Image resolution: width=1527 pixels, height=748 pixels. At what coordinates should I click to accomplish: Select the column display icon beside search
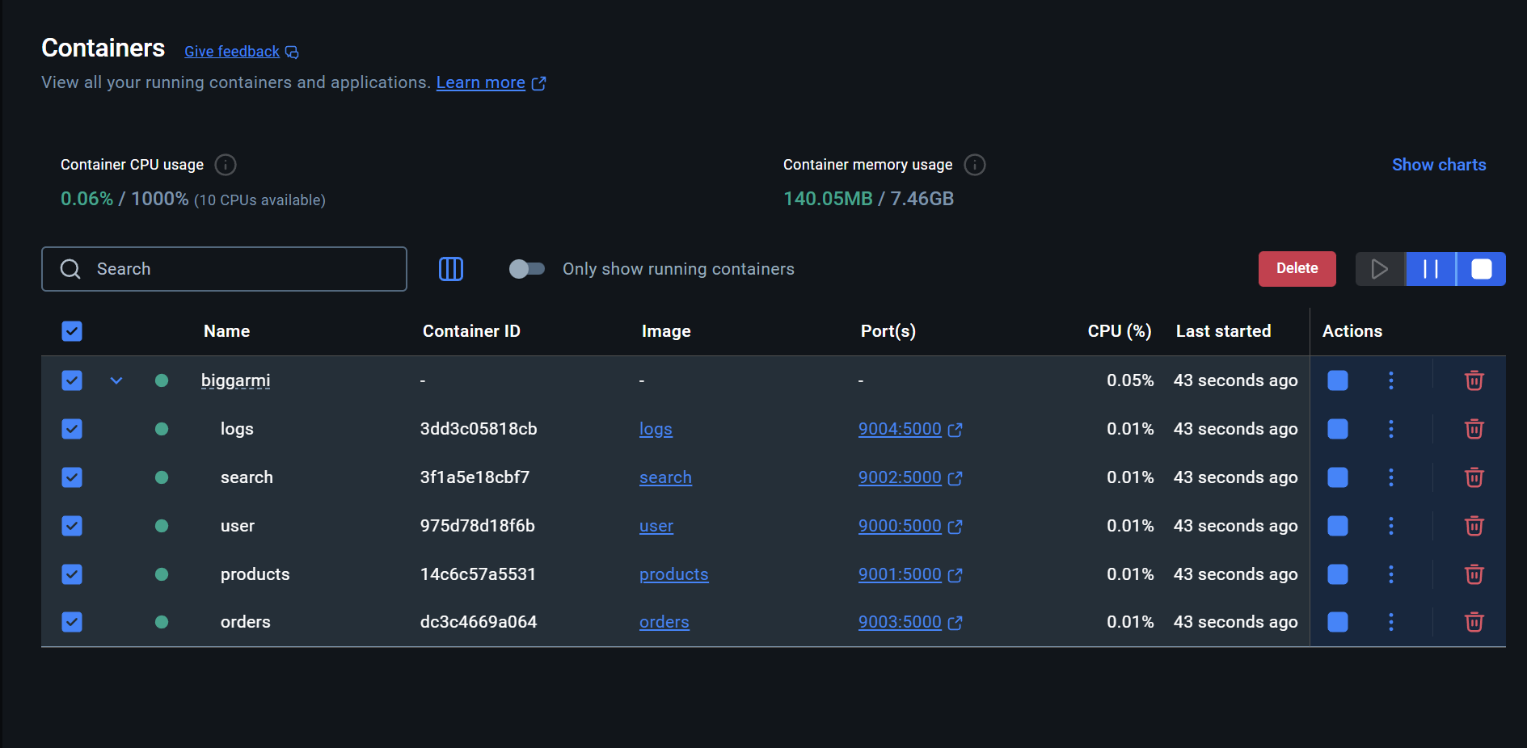coord(451,269)
